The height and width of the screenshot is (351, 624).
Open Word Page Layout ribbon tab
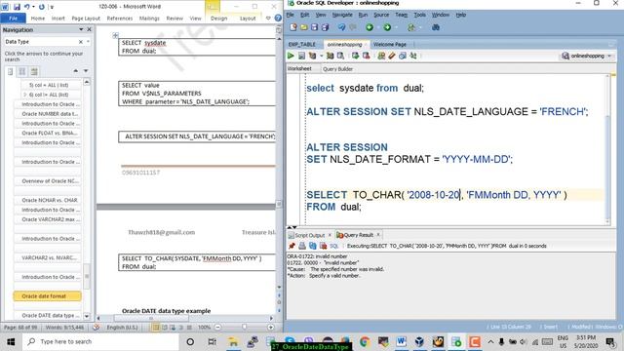[86, 19]
